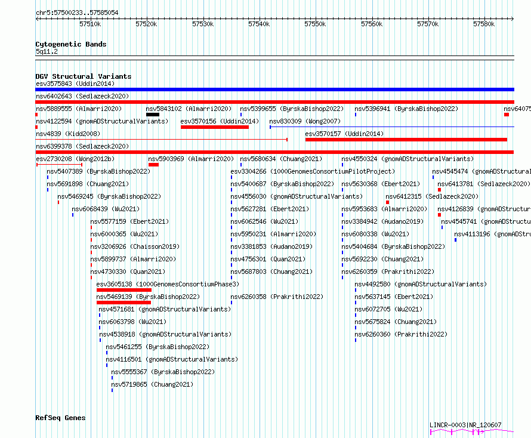
Task: Open the nsv5903969 (Almarri2020) label
Action: [x=191, y=159]
